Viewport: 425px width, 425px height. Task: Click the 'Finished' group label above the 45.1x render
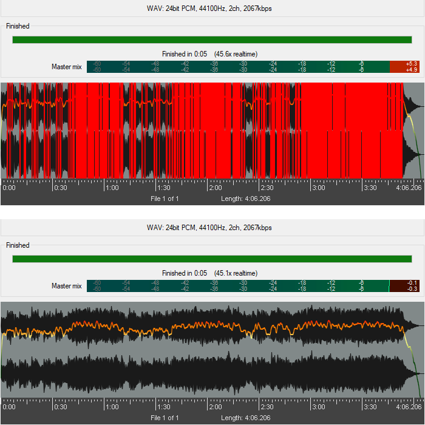point(18,245)
